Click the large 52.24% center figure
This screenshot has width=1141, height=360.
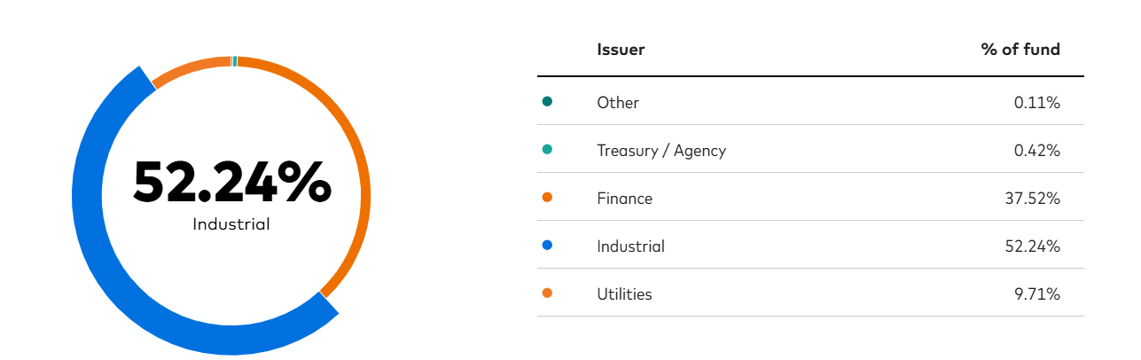[x=231, y=182]
